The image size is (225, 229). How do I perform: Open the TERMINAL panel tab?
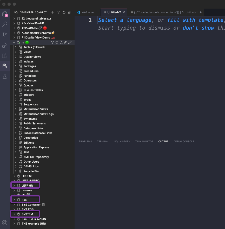click(x=103, y=142)
